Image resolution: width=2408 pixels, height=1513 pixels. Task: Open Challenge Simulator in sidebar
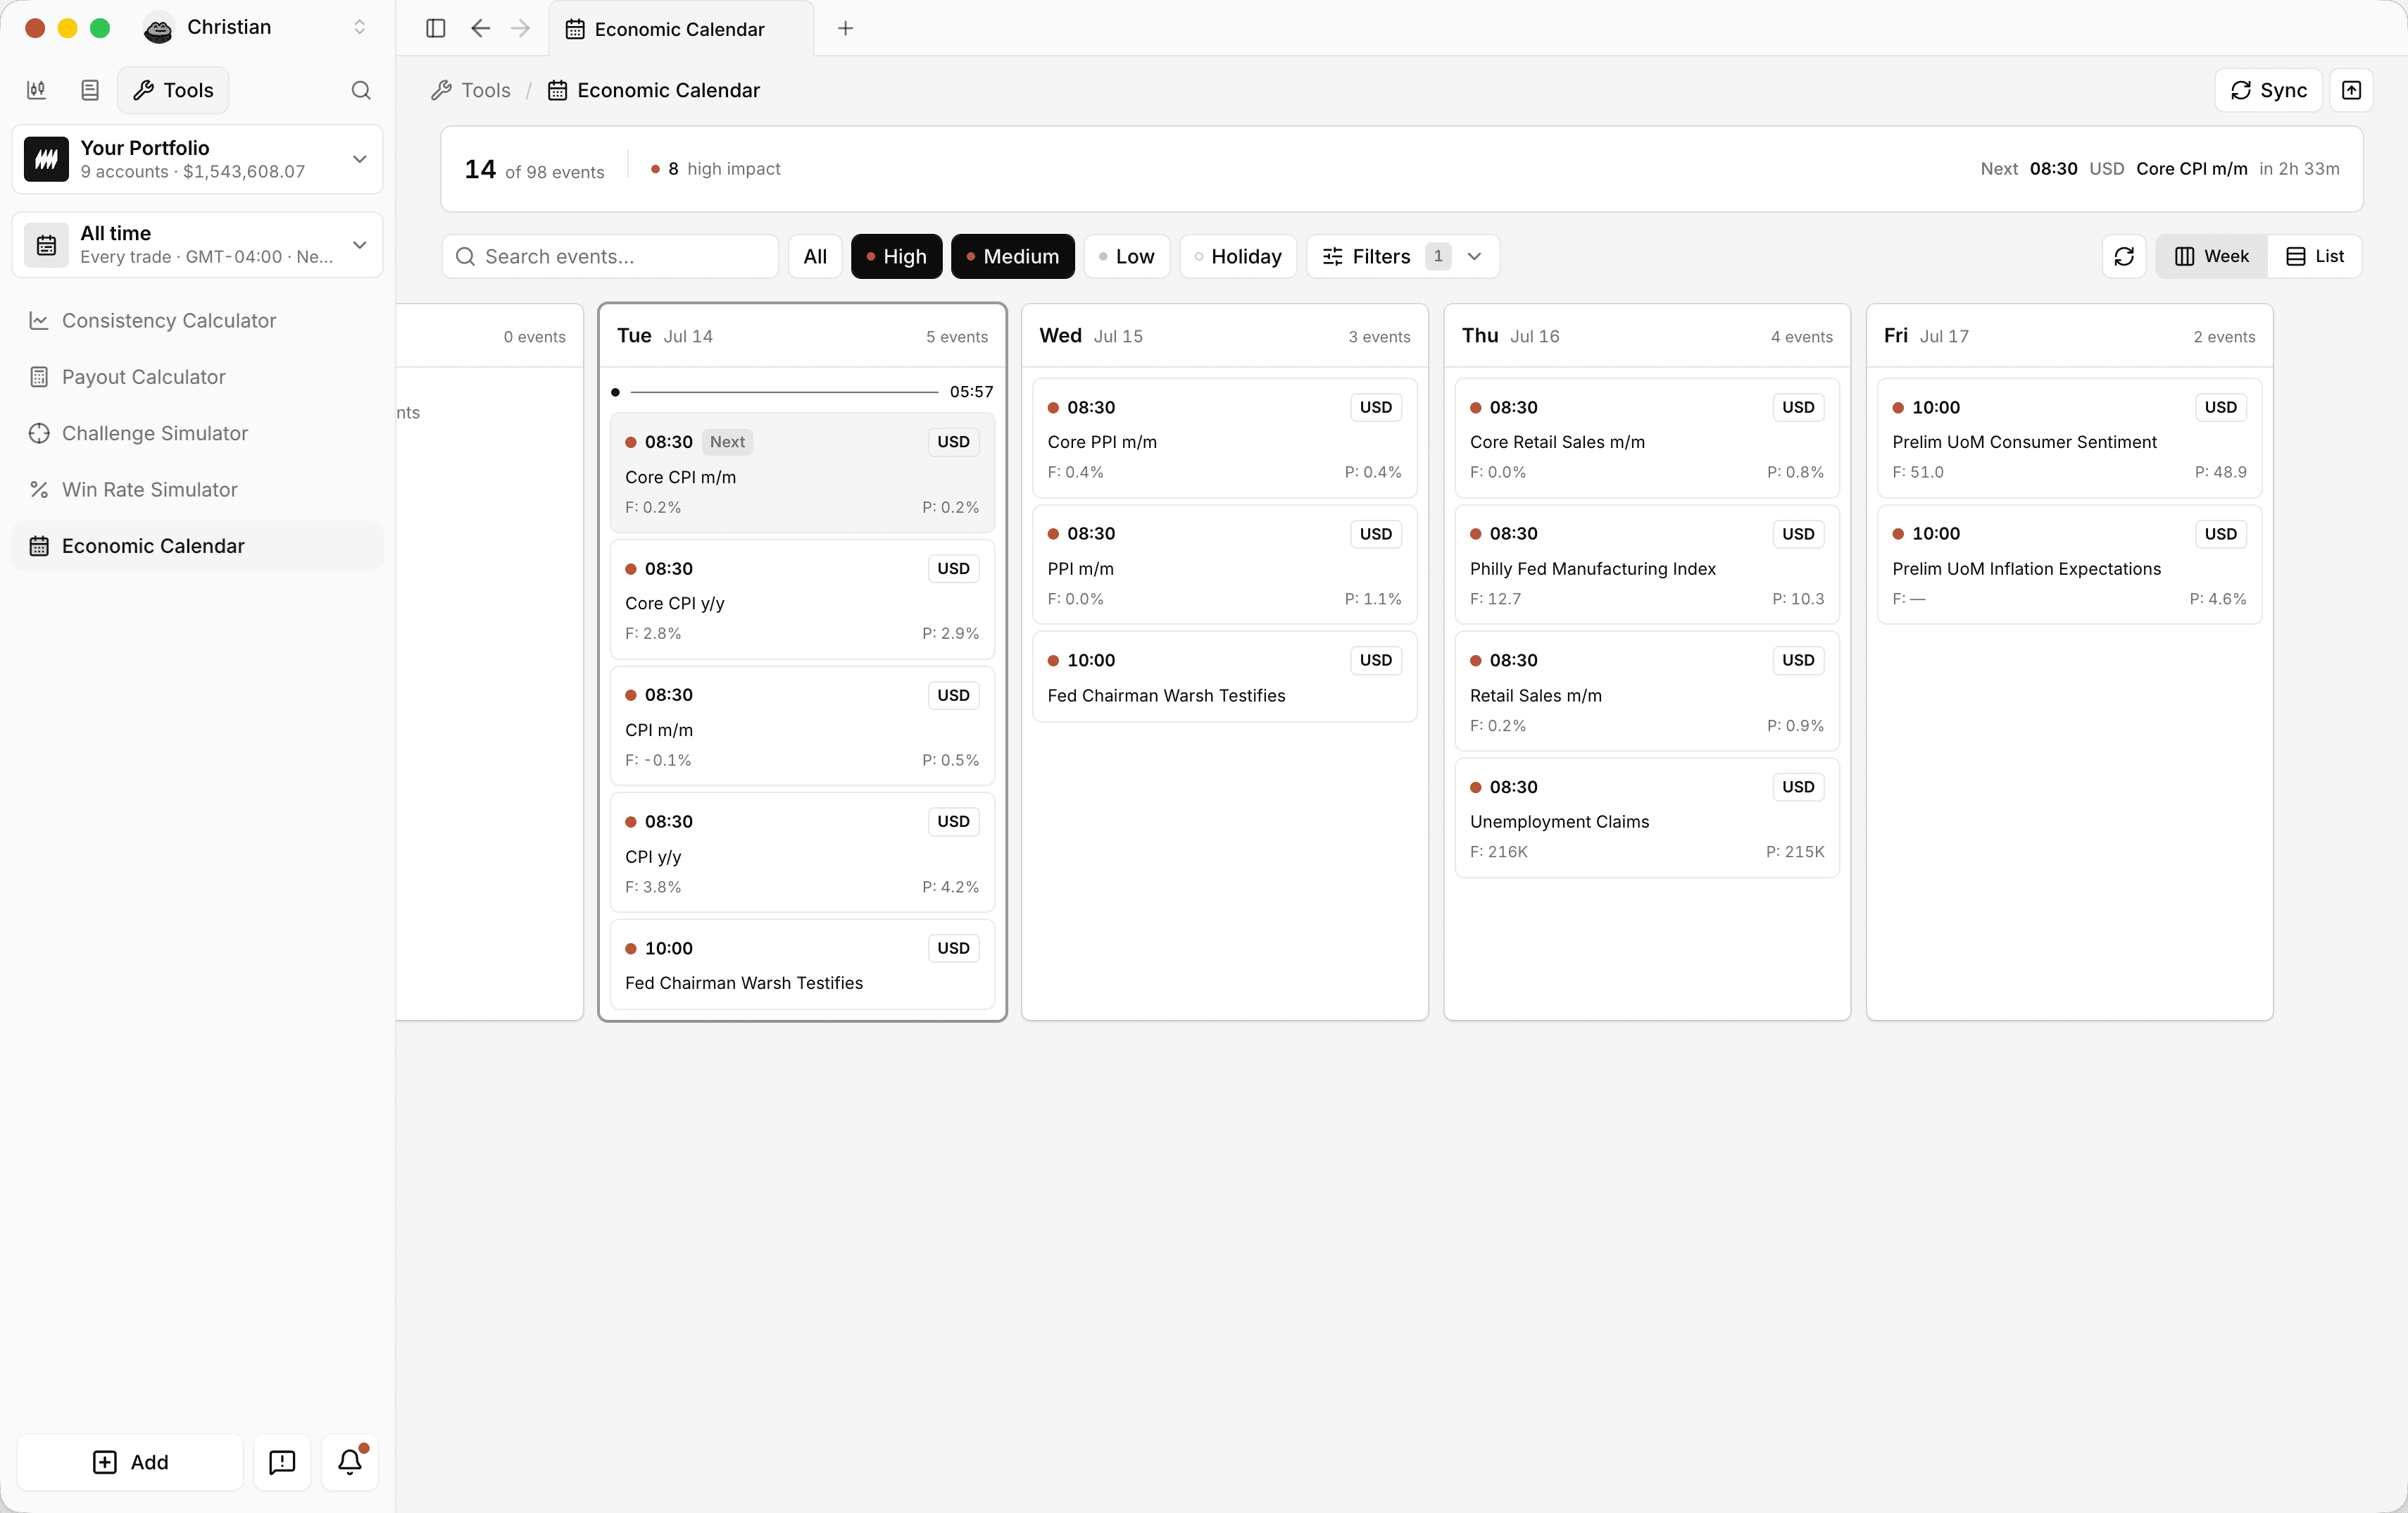pos(197,433)
